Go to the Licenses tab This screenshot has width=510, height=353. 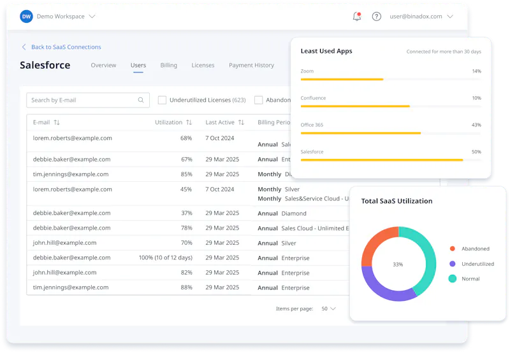[x=203, y=66]
